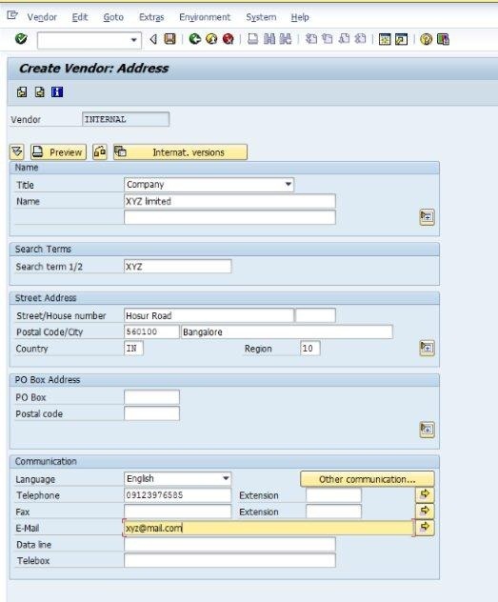Click the Search term field with XYZ
Image resolution: width=498 pixels, height=602 pixels.
pyautogui.click(x=178, y=267)
